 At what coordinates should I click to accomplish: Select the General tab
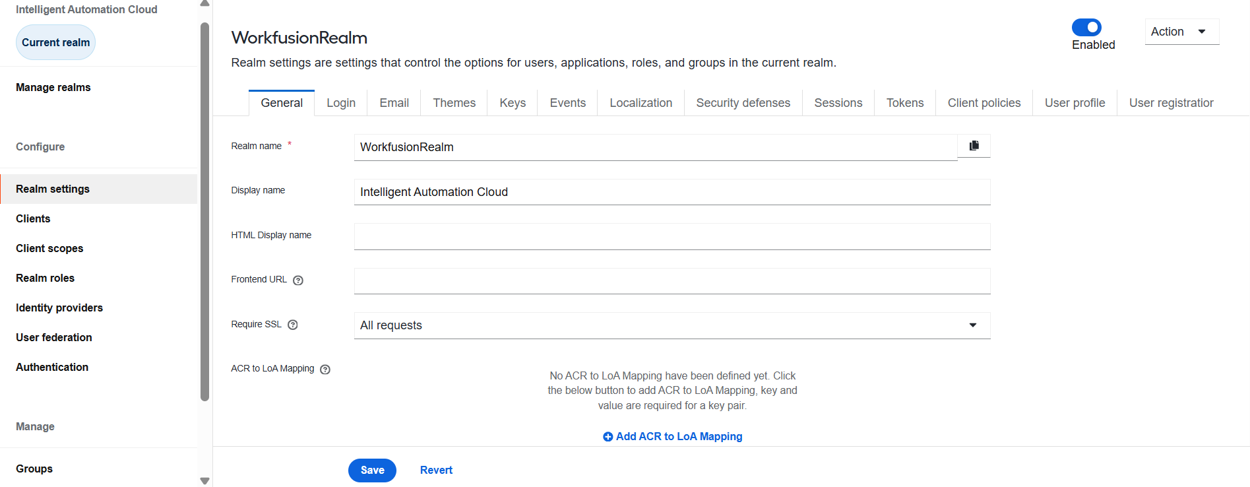282,103
